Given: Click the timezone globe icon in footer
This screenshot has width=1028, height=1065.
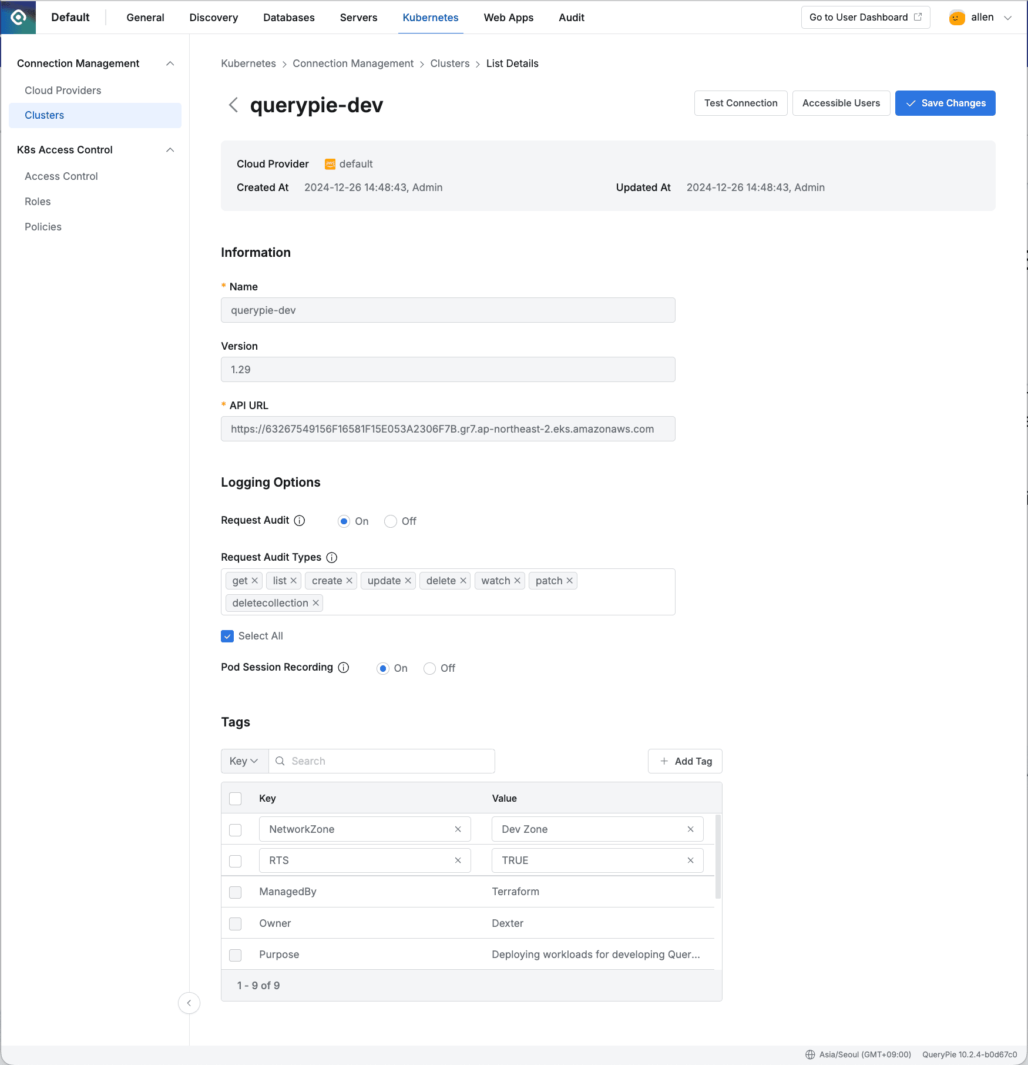Looking at the screenshot, I should point(809,1054).
